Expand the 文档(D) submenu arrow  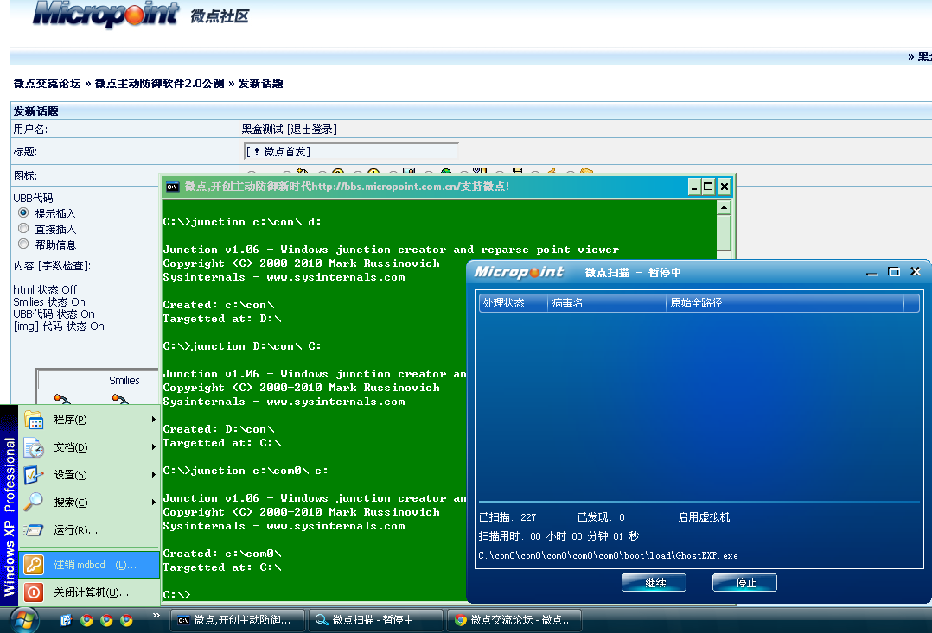coord(153,446)
